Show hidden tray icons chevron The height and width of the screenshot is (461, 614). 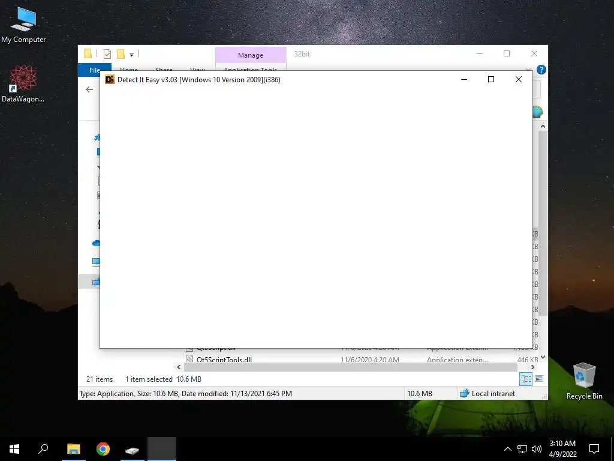507,449
